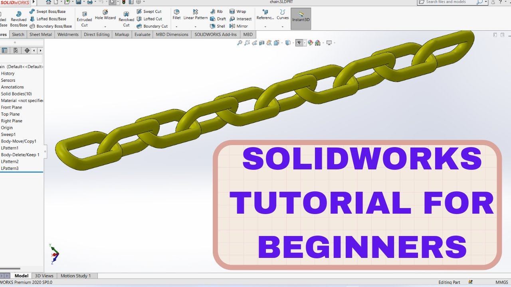Expand Hole Wizard dropdown arrow
This screenshot has width=511, height=287.
point(105,27)
